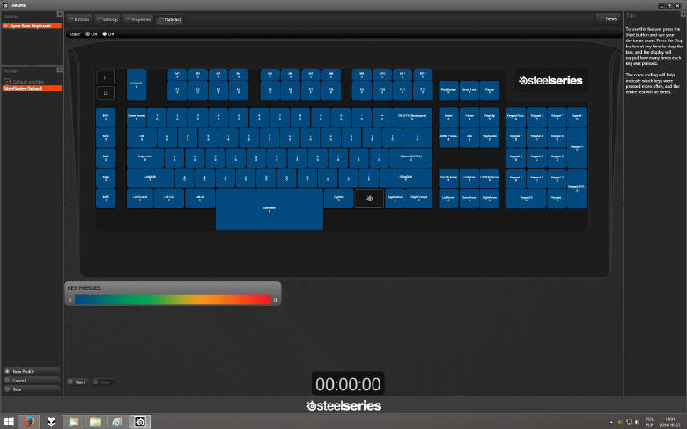
Task: Click the Keypad Enter key on map
Action: click(577, 188)
